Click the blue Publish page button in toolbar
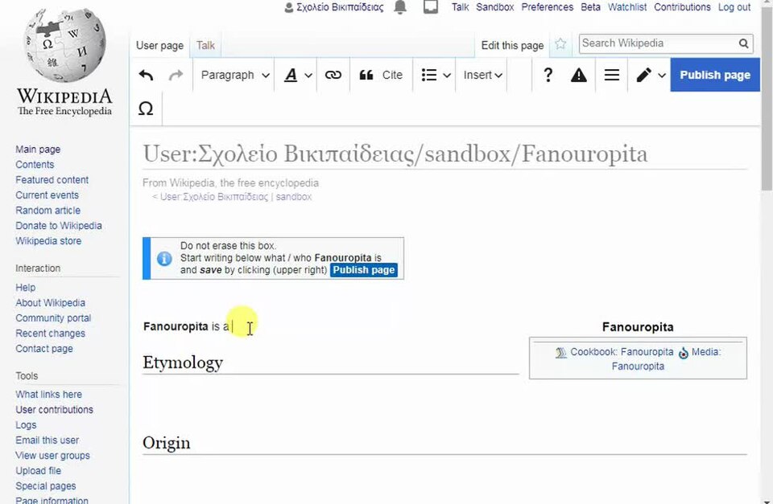This screenshot has height=504, width=773. [715, 75]
